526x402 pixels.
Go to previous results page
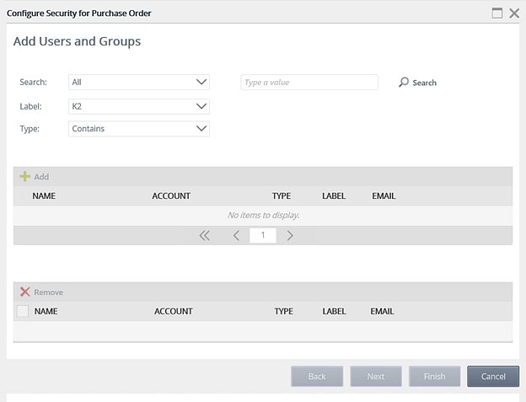click(x=236, y=236)
